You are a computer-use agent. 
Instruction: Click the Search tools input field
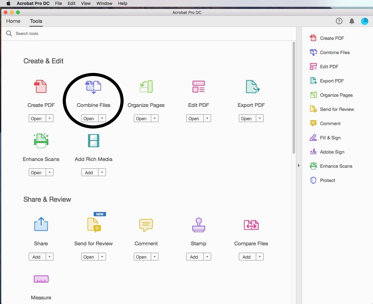93,33
